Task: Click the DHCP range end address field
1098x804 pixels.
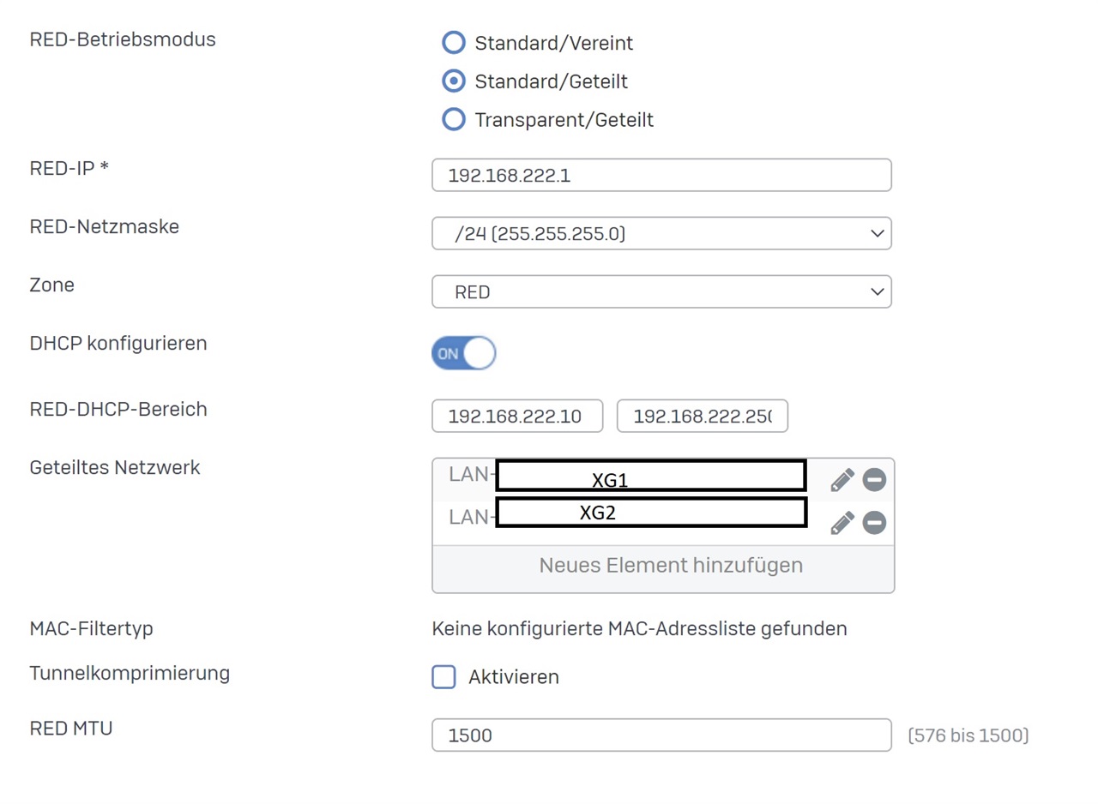Action: [702, 417]
